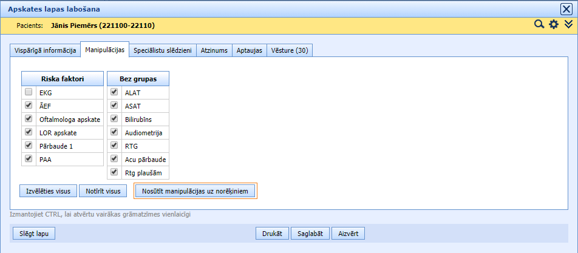This screenshot has width=578, height=253.
Task: Toggle the Audiometrija checkbox
Action: point(114,132)
